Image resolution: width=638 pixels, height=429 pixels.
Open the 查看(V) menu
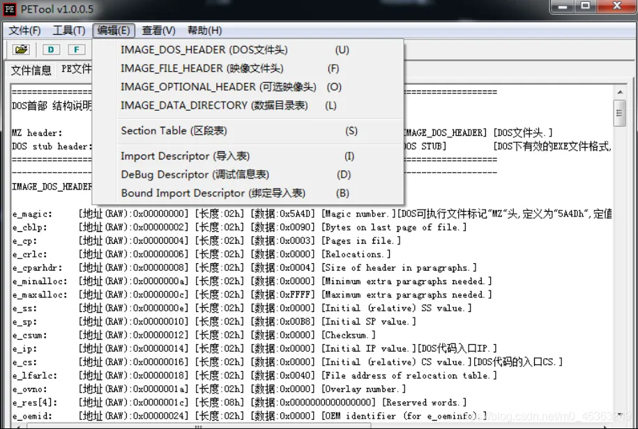[x=158, y=31]
